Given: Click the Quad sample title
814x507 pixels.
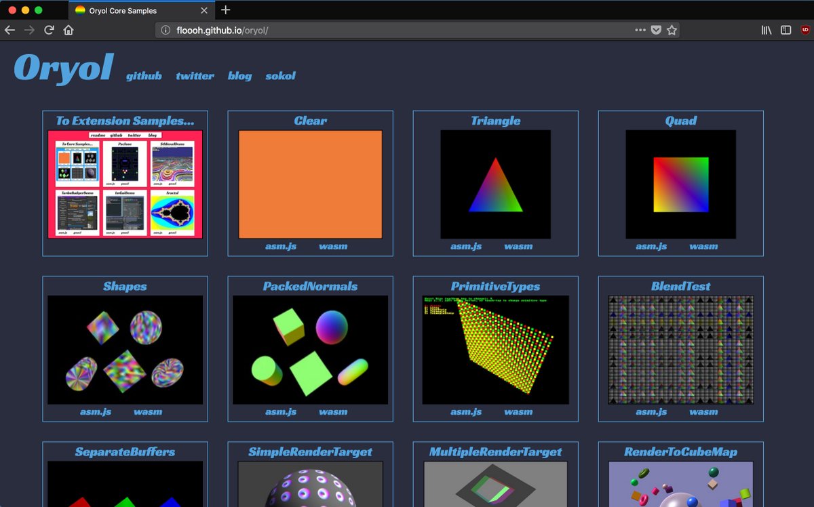Looking at the screenshot, I should [x=681, y=121].
